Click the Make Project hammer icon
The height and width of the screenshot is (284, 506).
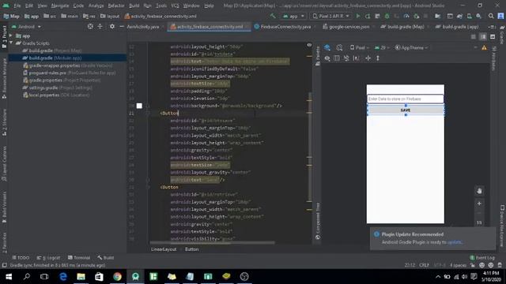point(273,16)
